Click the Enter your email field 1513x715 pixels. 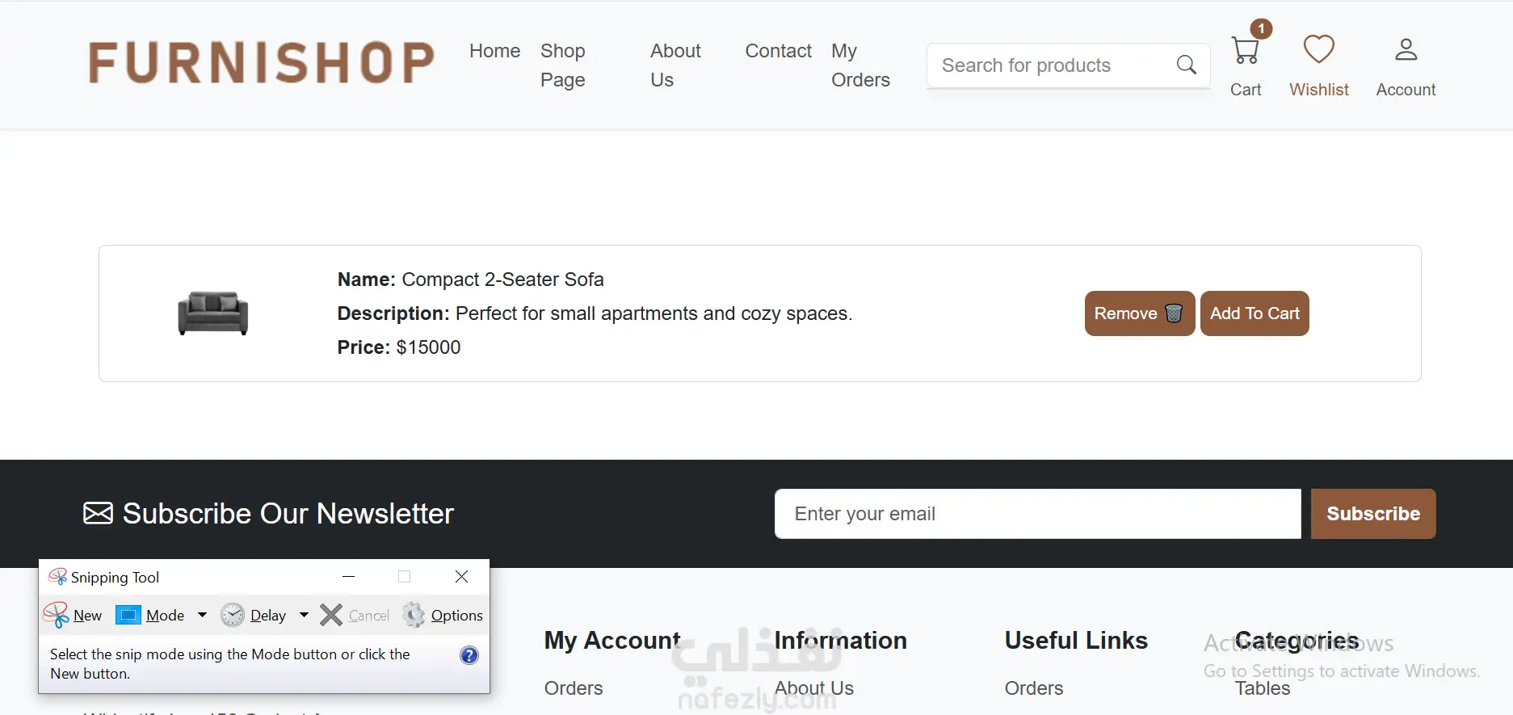tap(1037, 514)
